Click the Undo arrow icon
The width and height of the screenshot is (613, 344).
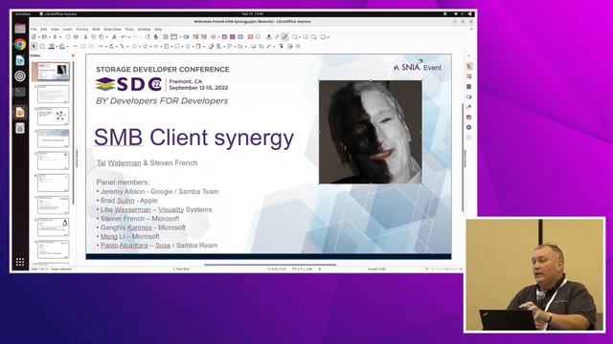(124, 37)
